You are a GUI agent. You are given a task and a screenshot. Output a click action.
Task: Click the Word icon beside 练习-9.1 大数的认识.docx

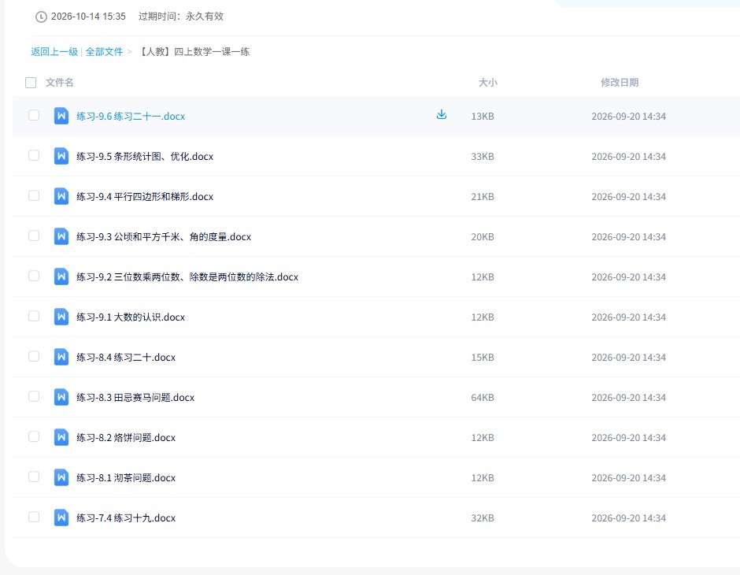(61, 317)
